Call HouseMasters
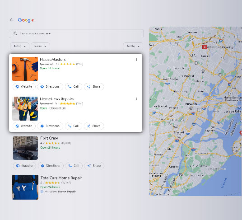This screenshot has width=242, height=220. tap(74, 87)
